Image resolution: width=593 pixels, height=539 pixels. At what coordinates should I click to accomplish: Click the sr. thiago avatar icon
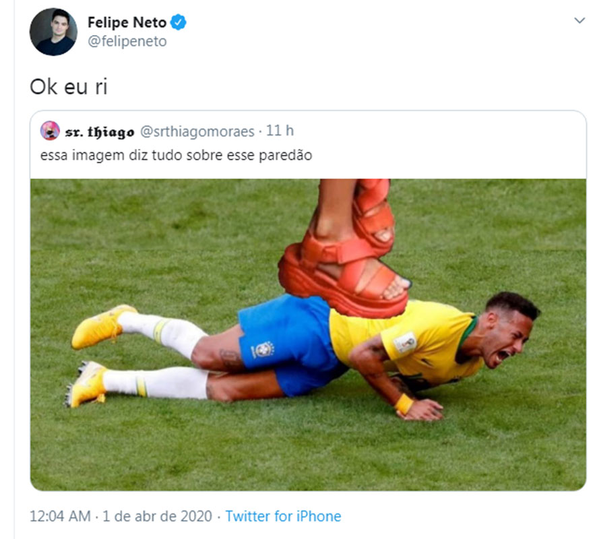[50, 131]
